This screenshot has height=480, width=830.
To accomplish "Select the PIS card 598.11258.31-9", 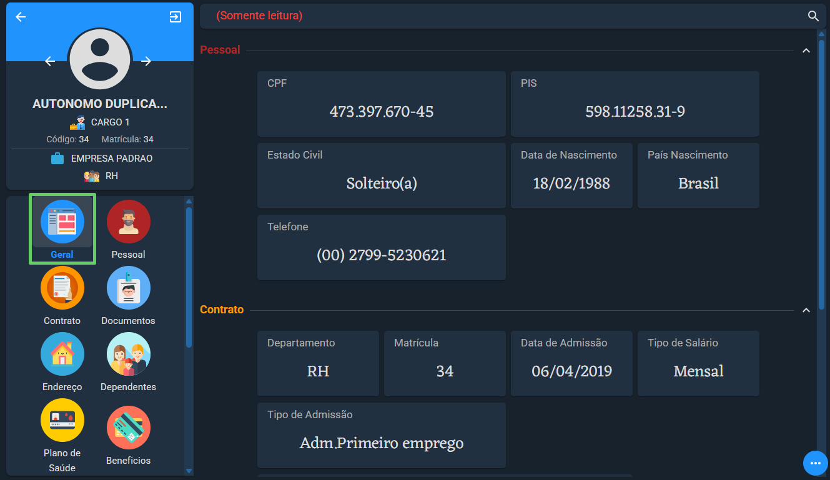I will click(x=635, y=104).
